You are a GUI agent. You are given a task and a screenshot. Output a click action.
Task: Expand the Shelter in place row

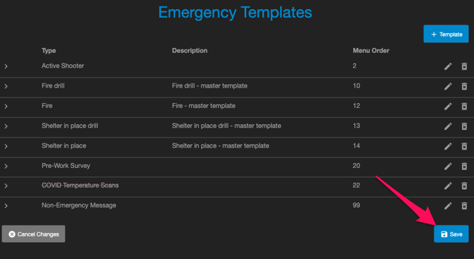[x=6, y=146]
